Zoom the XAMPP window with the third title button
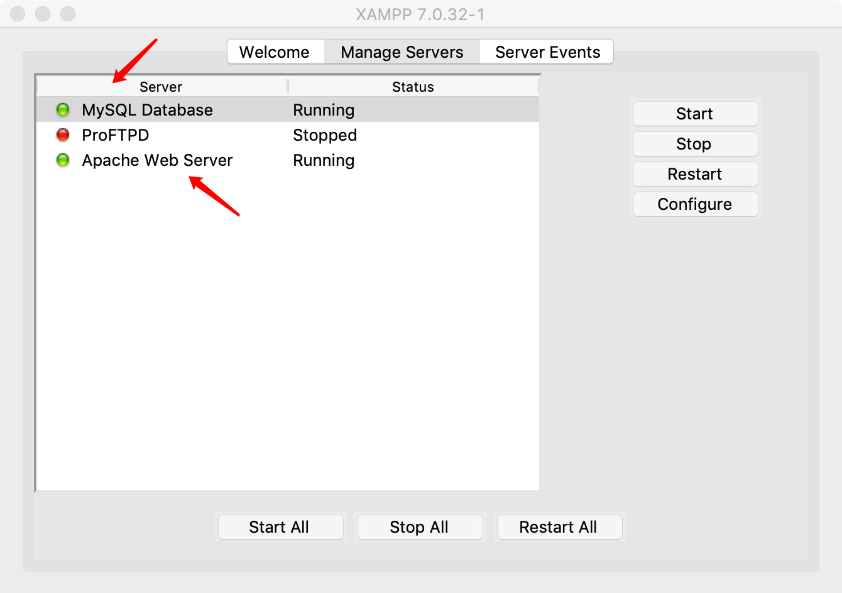 (68, 14)
